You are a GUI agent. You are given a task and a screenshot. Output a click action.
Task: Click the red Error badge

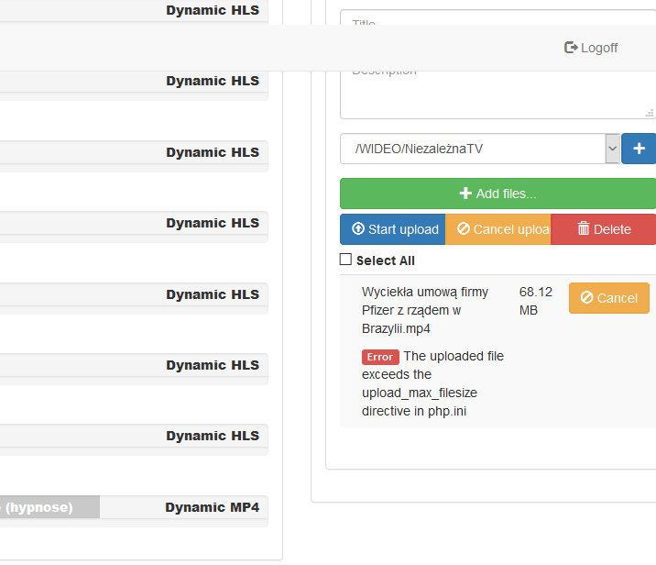pos(380,357)
